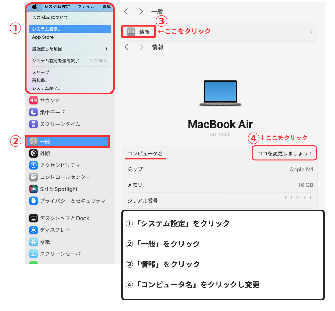Select the 壁紙 wallpaper icon
Image resolution: width=335 pixels, height=311 pixels.
click(33, 242)
